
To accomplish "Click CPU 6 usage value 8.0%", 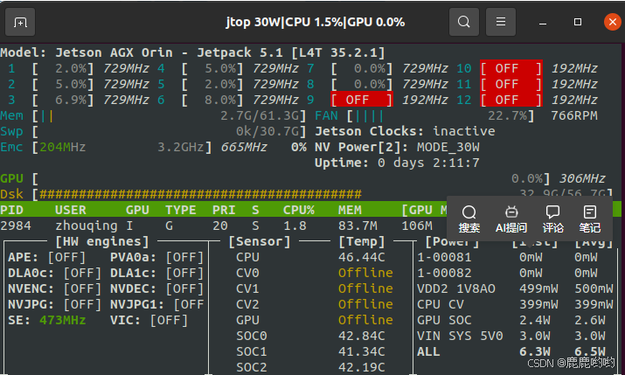I will click(220, 100).
